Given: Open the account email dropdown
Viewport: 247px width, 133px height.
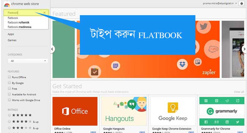Looking at the screenshot, I should pos(220,3).
